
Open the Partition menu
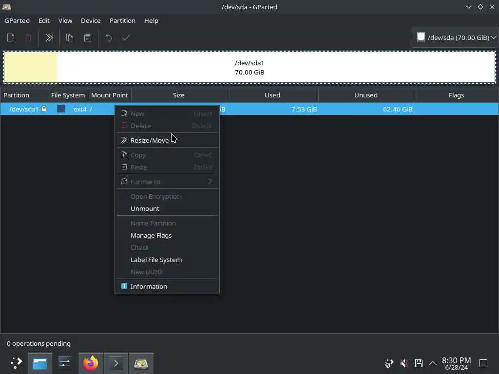122,20
